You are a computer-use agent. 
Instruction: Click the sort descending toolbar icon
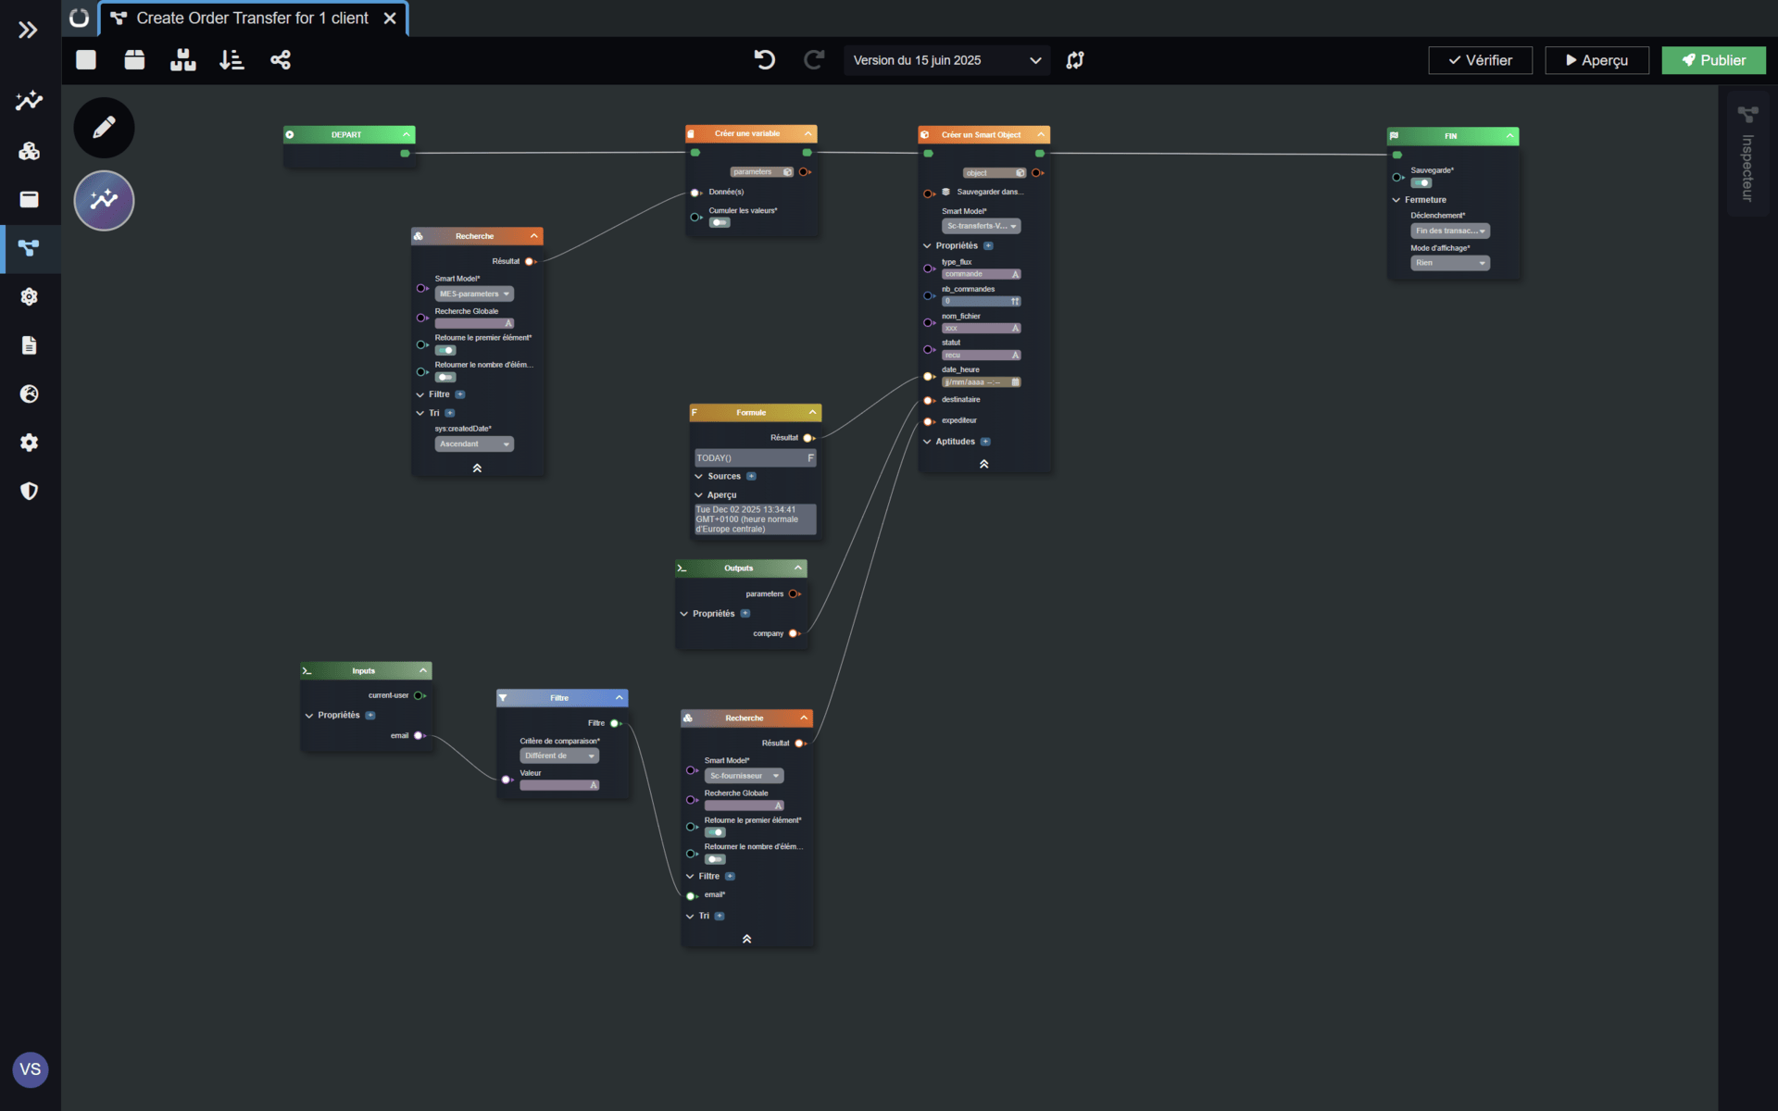232,60
